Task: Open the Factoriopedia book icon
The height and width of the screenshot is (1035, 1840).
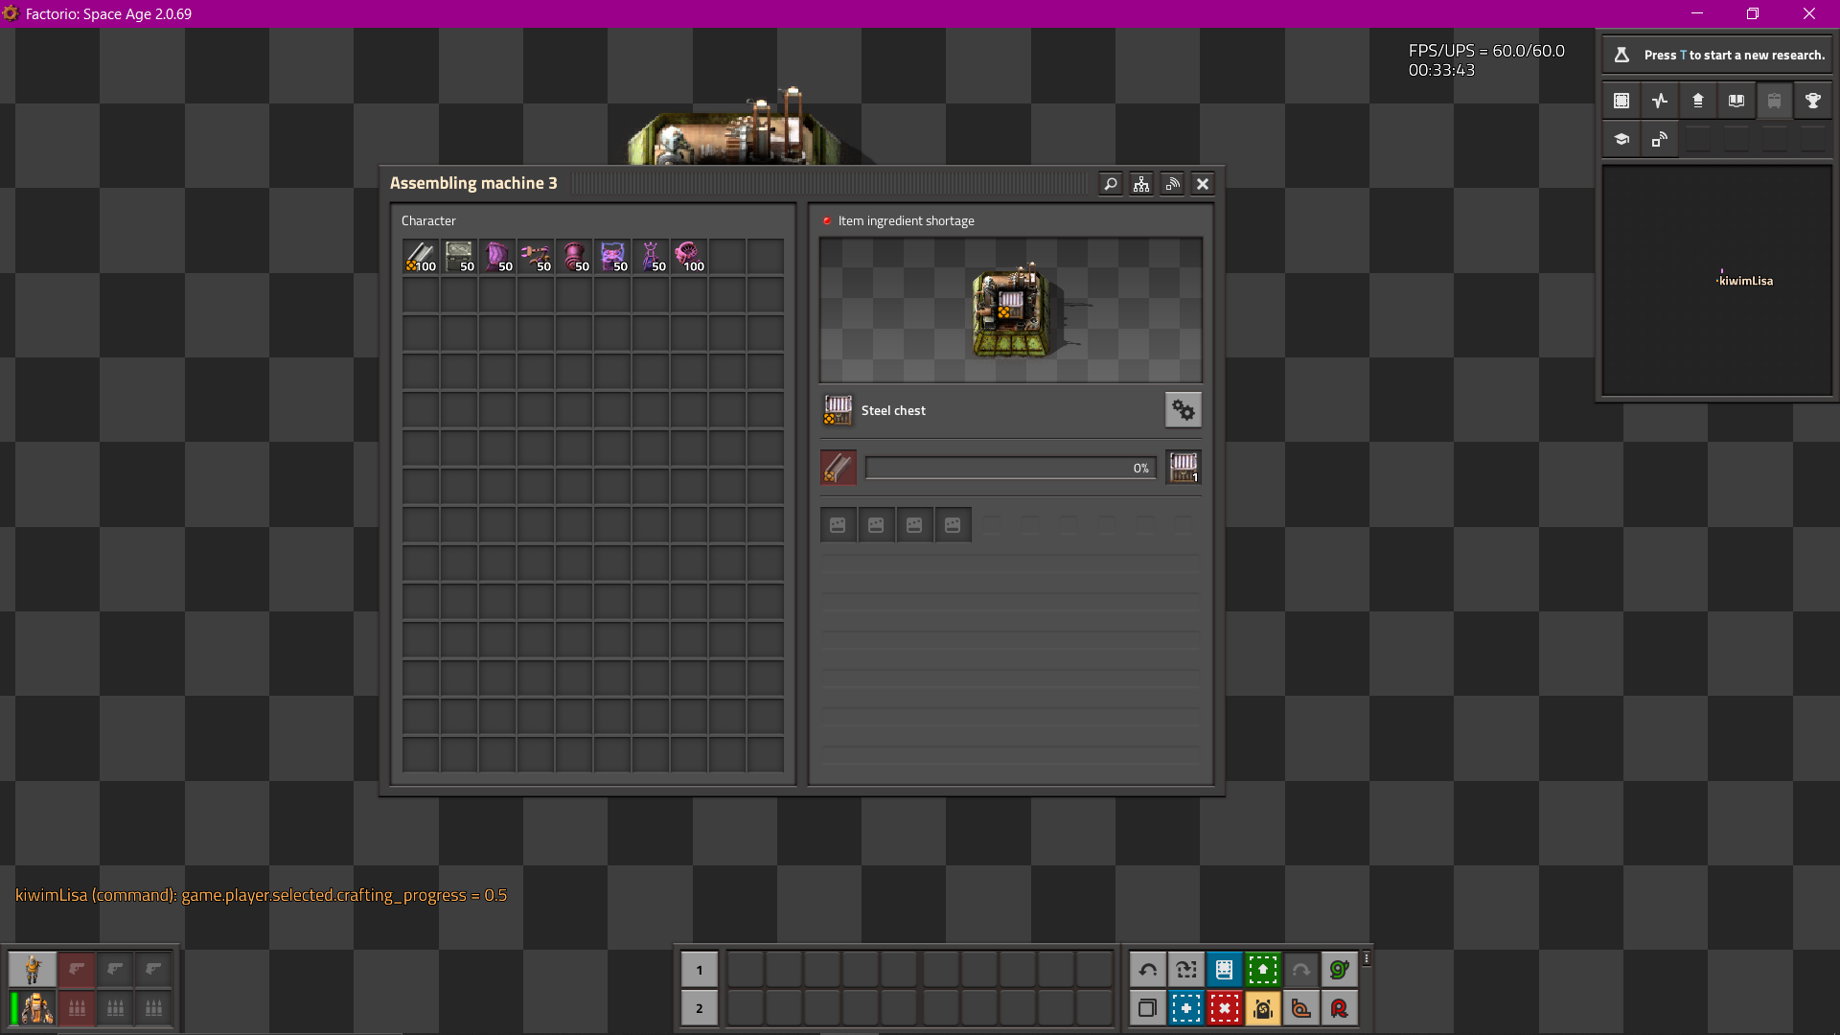Action: 1736,101
